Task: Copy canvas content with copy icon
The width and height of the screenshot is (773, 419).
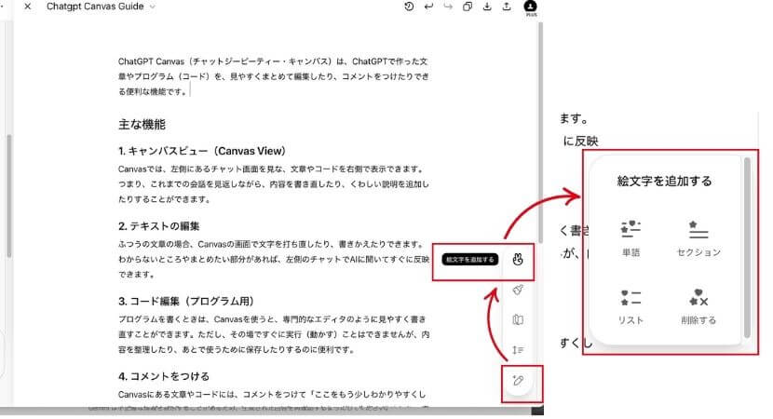Action: (x=468, y=7)
